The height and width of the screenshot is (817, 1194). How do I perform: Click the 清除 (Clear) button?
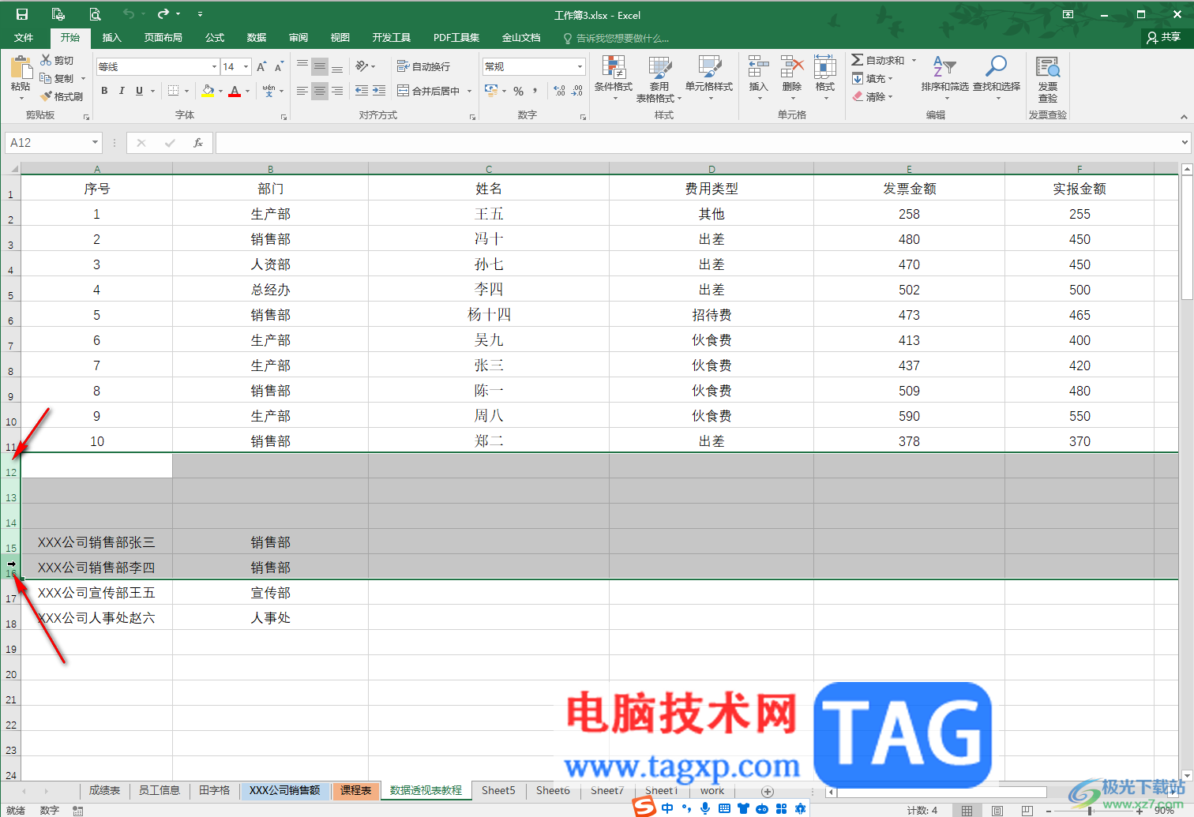(872, 97)
